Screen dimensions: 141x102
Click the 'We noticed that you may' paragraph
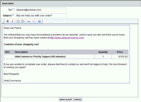click(64, 36)
